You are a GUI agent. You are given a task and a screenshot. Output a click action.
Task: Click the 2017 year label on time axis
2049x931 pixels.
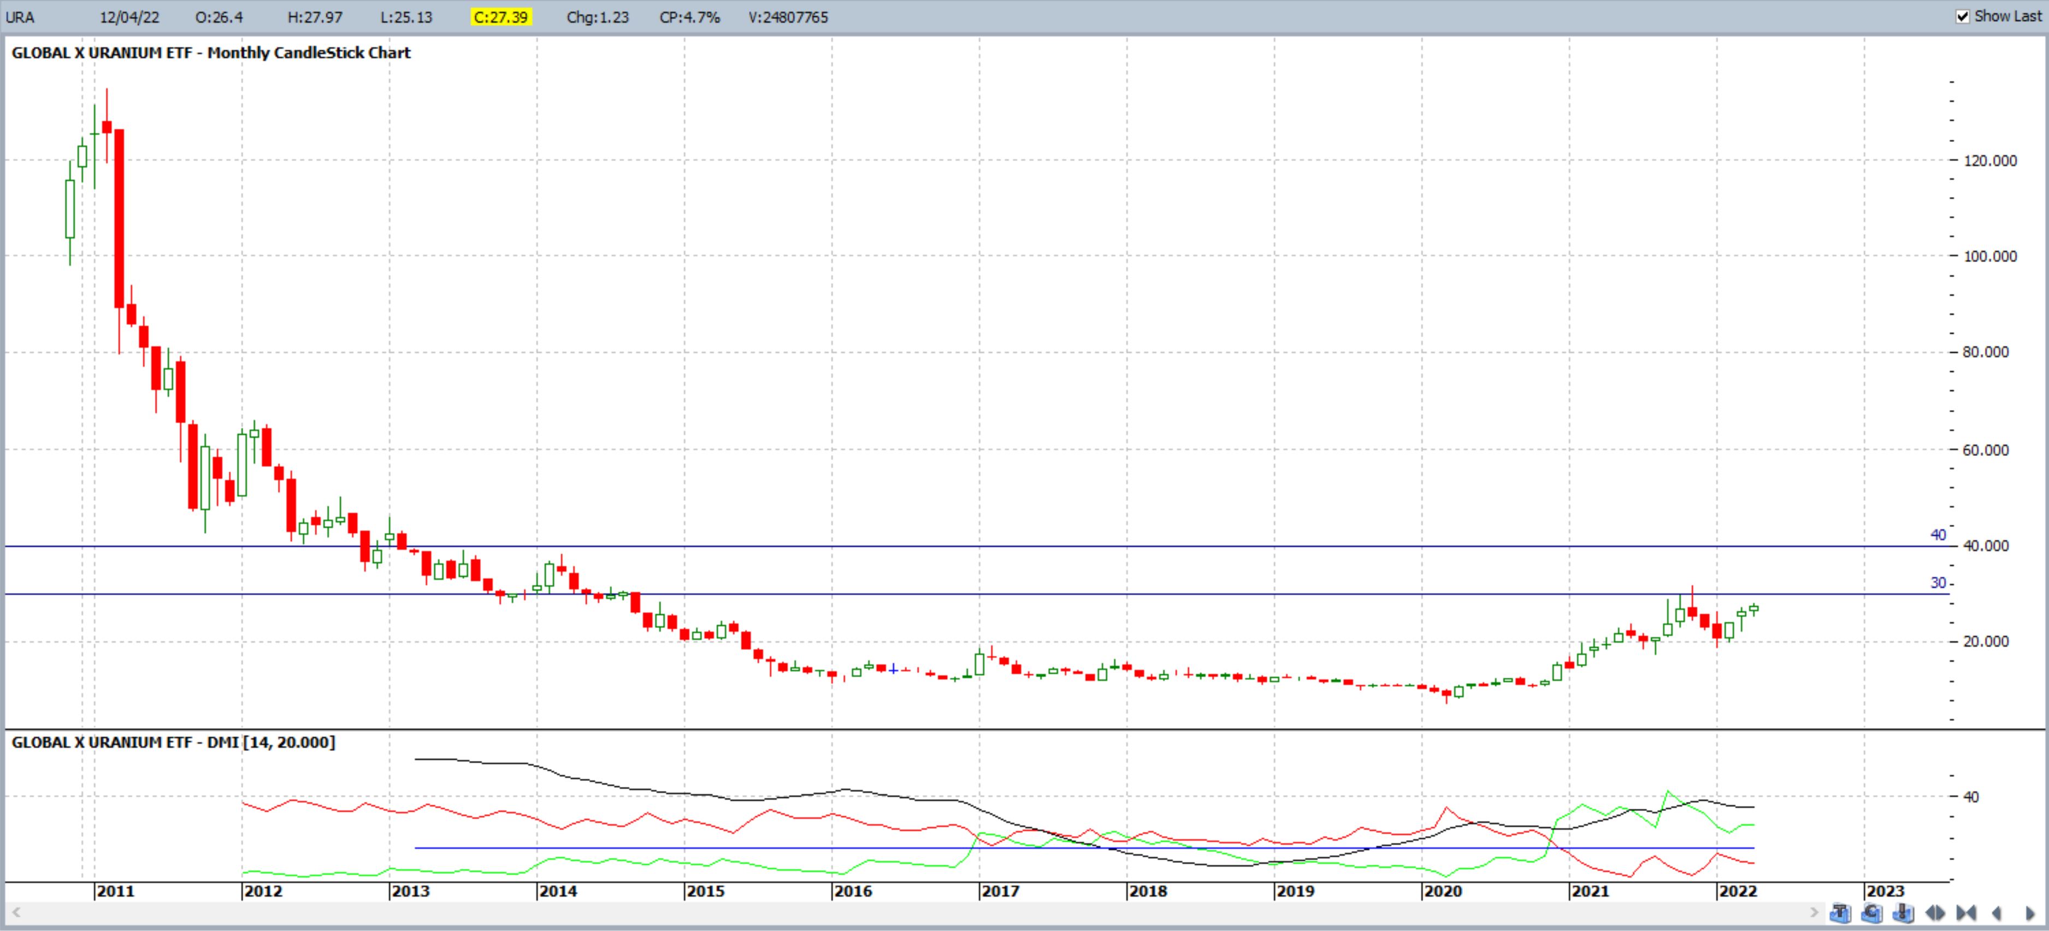(1001, 891)
